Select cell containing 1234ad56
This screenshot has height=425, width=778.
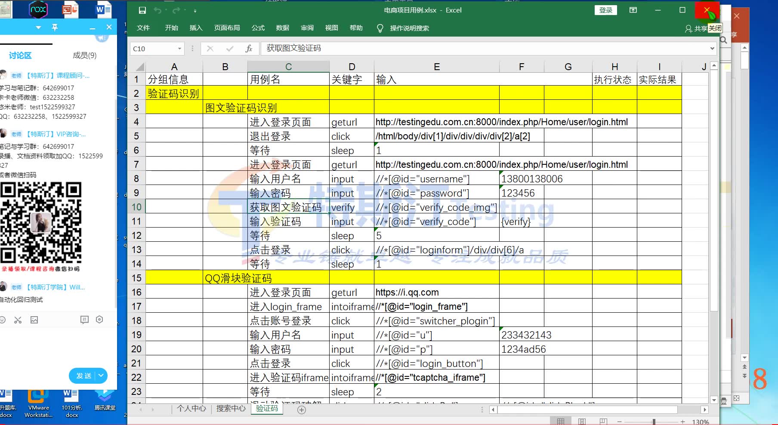point(522,349)
